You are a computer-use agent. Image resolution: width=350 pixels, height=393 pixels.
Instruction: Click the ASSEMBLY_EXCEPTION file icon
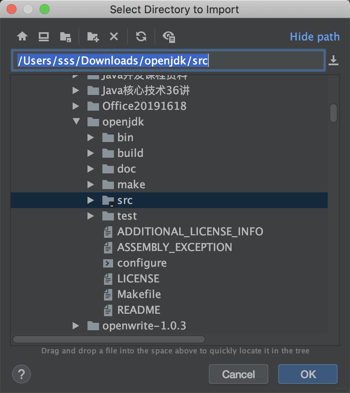108,248
